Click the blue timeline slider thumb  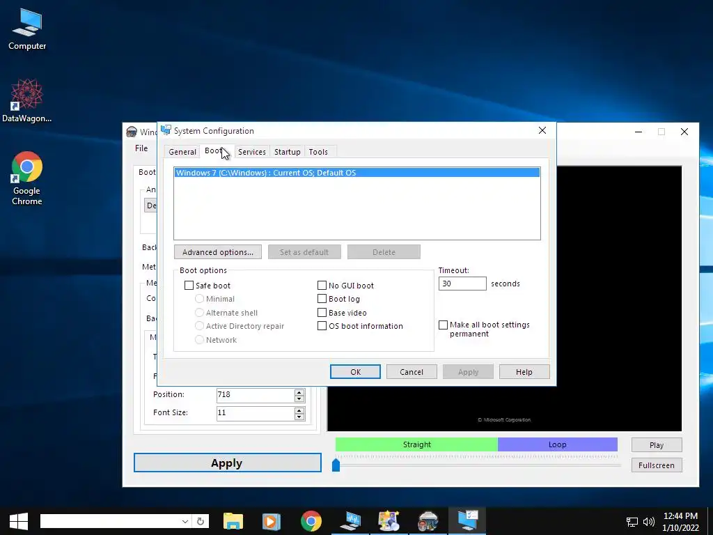coord(336,465)
